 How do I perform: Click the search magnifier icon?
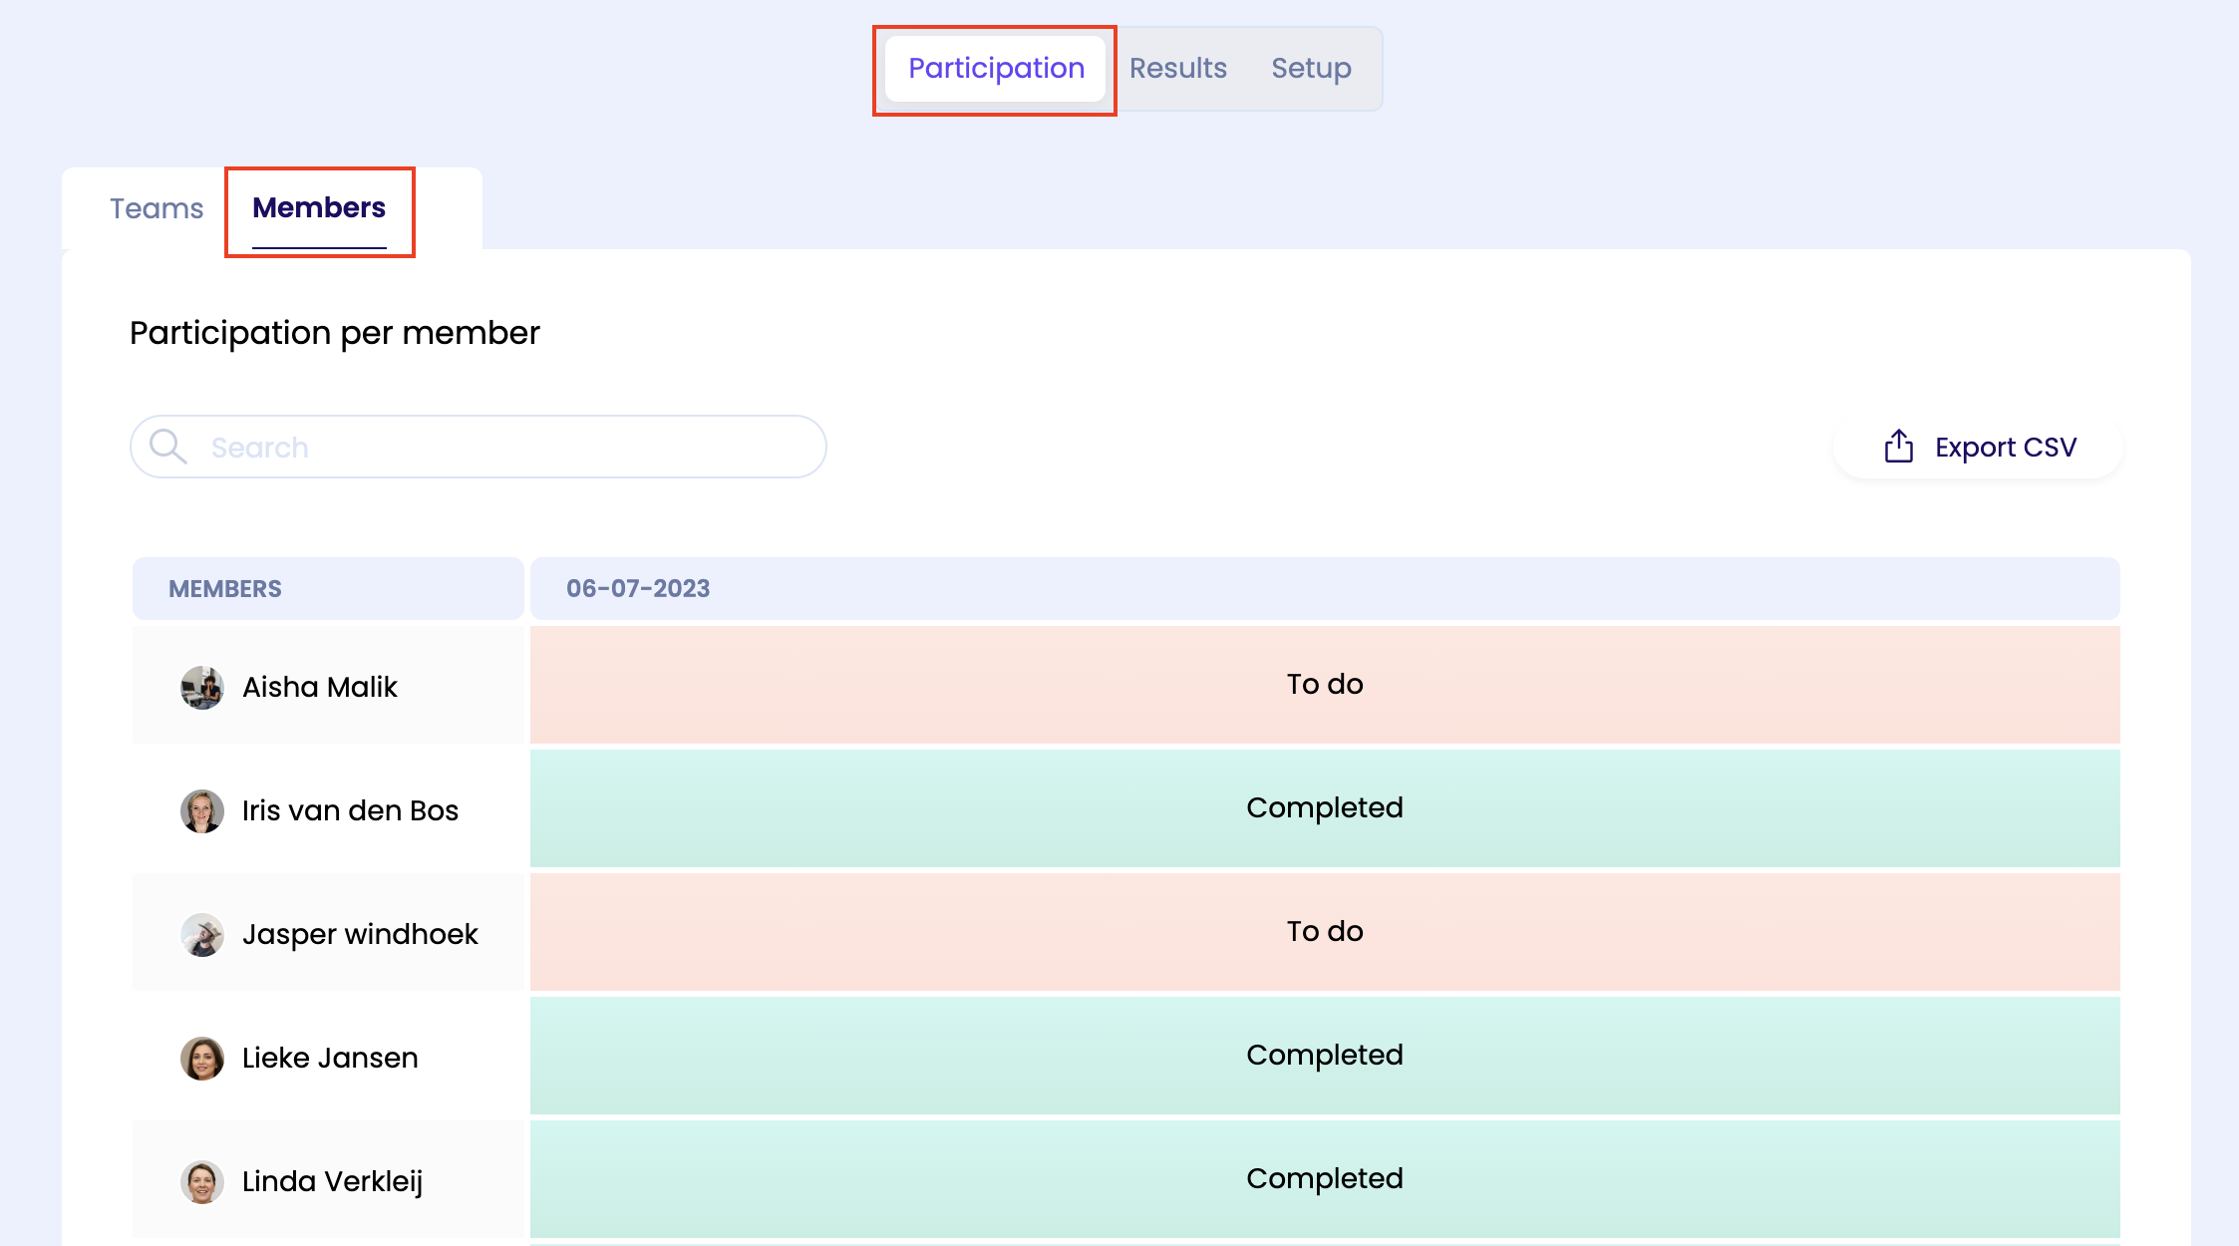pyautogui.click(x=167, y=447)
